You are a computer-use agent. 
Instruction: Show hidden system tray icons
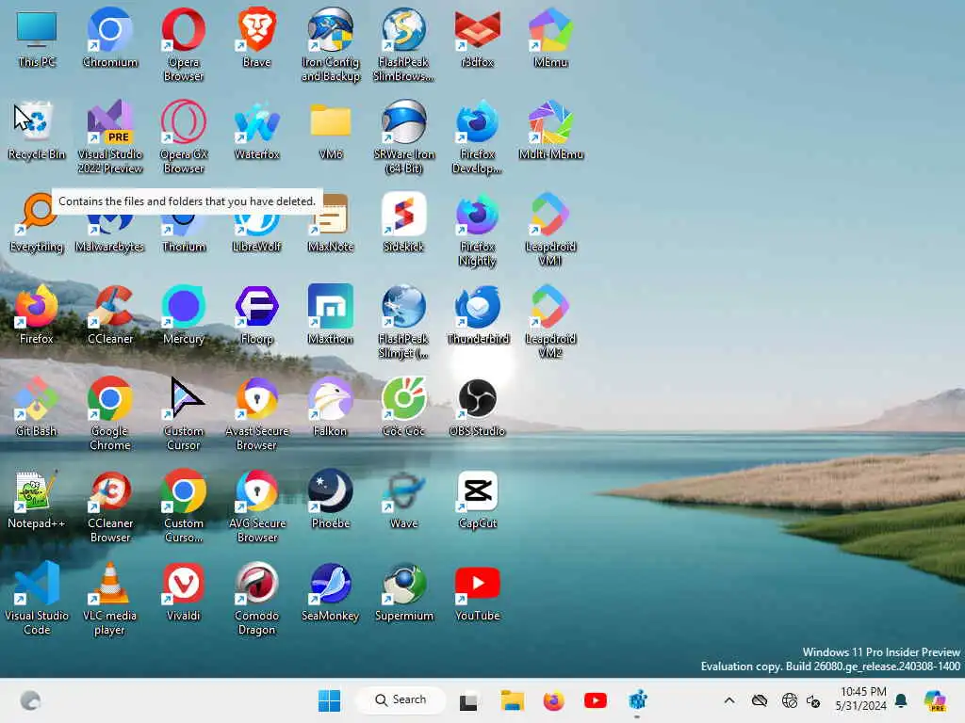click(729, 700)
